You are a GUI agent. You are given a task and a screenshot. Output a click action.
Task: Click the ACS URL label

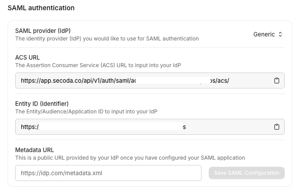(x=28, y=57)
